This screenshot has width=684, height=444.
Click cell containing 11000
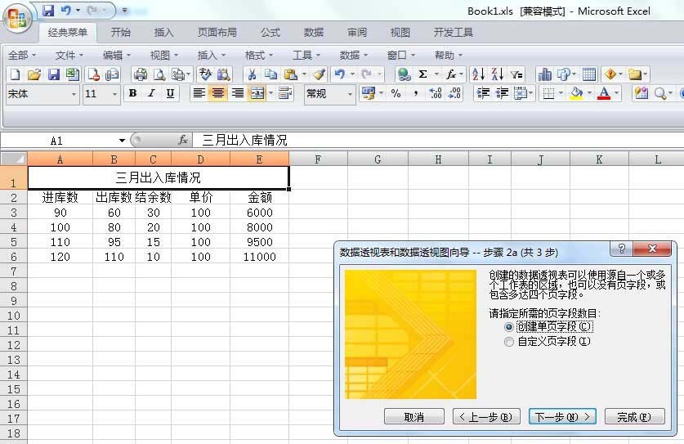pyautogui.click(x=260, y=257)
